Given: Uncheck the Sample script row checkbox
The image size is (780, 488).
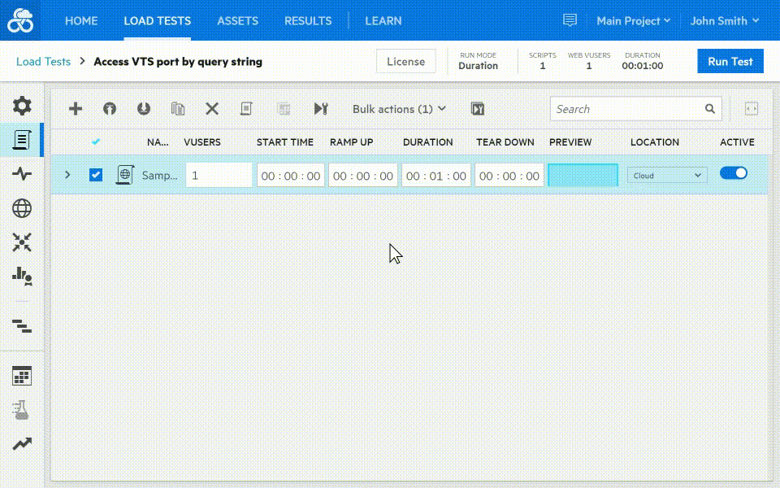Looking at the screenshot, I should [96, 174].
